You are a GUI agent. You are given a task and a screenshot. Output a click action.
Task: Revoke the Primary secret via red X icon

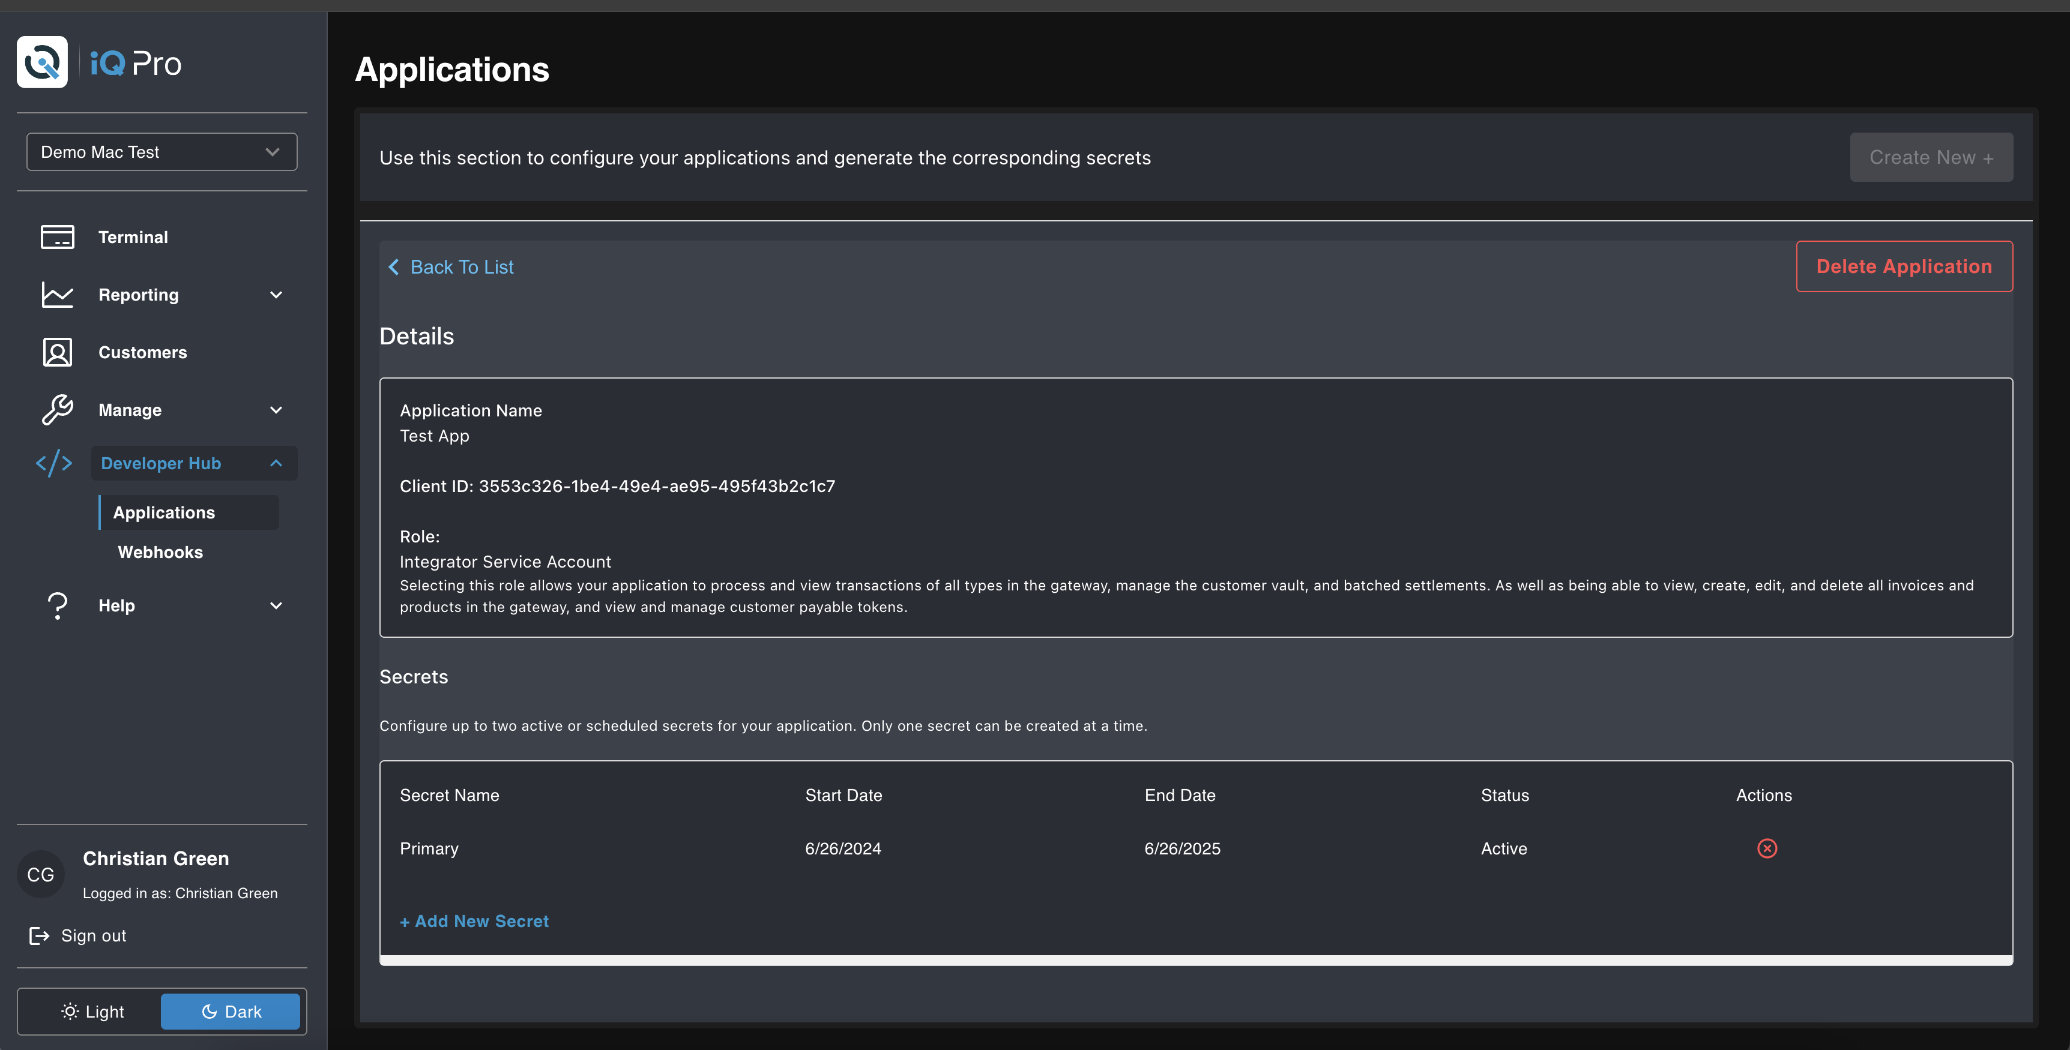(x=1766, y=848)
